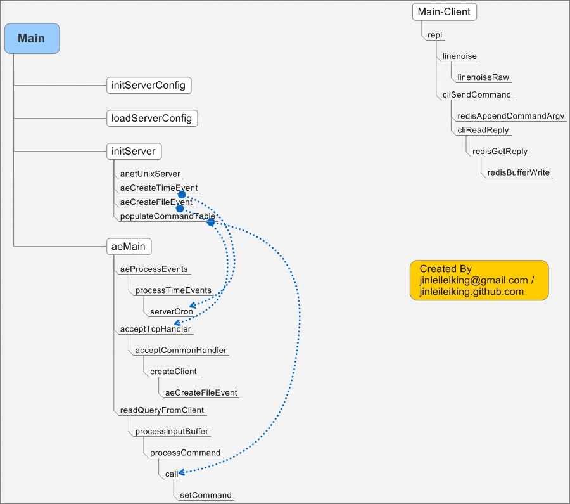Select the repl node under Main-Client
The image size is (570, 504).
(x=434, y=34)
